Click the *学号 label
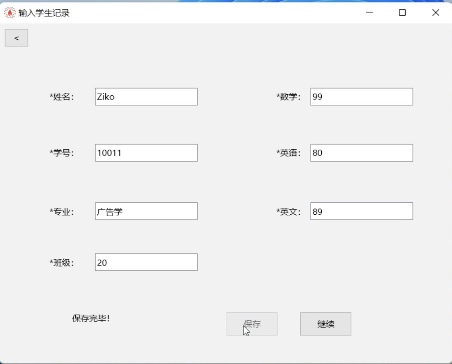Viewport: 452px width, 364px height. pos(62,153)
